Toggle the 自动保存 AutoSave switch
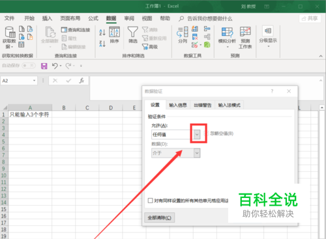This screenshot has height=239, width=326. tap(29, 66)
